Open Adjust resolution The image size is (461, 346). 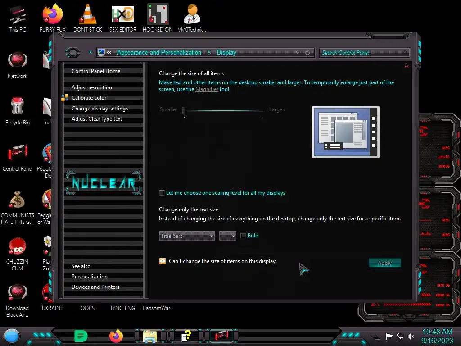(92, 87)
